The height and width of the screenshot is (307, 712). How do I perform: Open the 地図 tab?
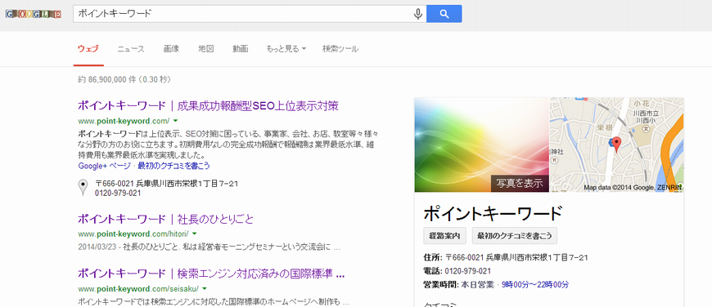point(205,49)
